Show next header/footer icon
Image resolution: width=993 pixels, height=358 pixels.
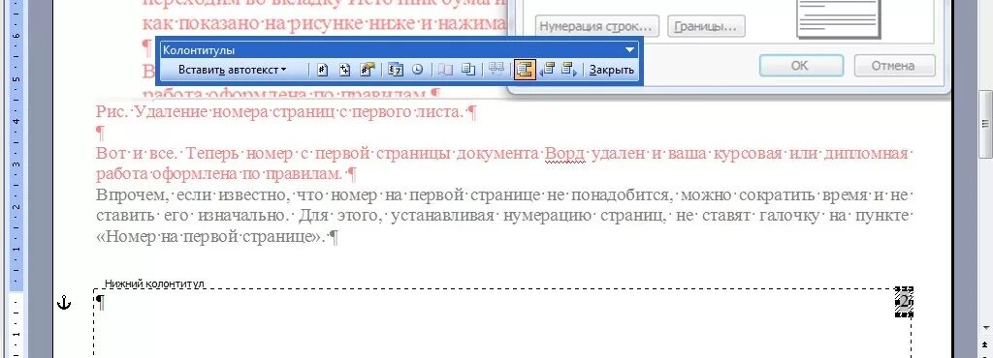(x=569, y=70)
